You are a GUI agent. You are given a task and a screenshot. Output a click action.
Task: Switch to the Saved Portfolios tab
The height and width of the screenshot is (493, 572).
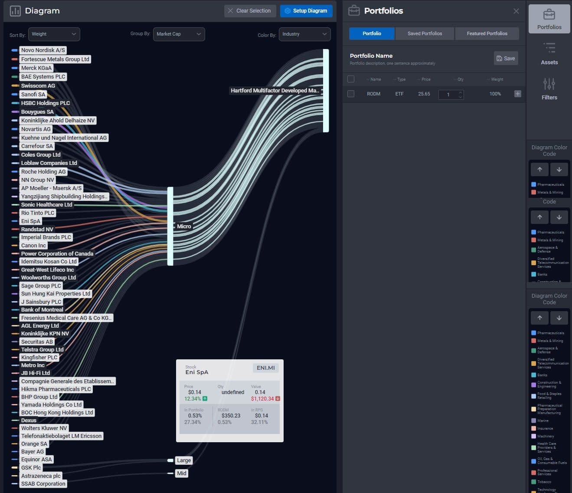425,33
